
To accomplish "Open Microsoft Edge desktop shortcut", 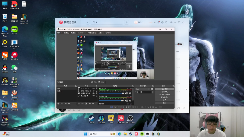I will pyautogui.click(x=5, y=30).
